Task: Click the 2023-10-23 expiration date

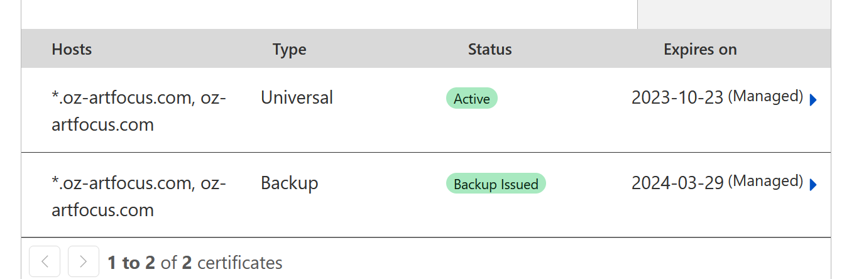Action: point(677,97)
